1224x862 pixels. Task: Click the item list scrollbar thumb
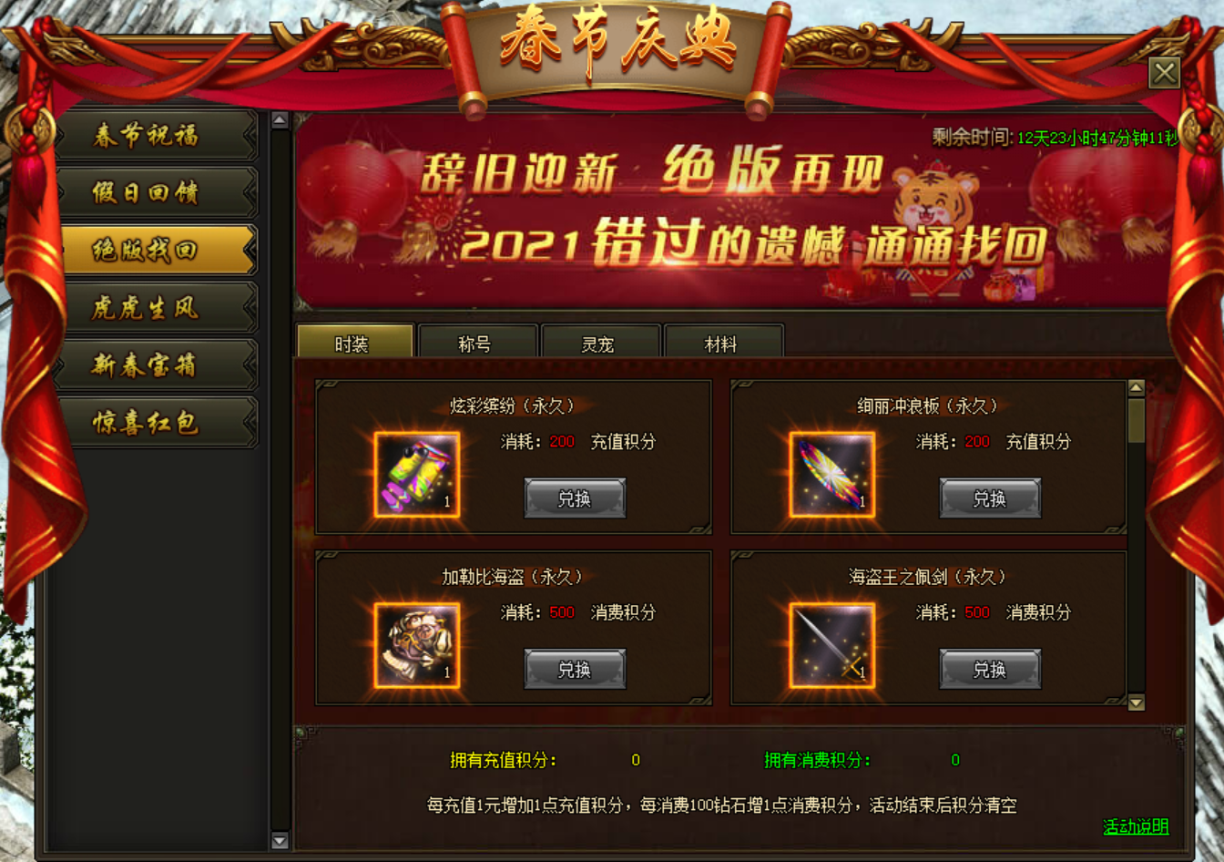1136,420
